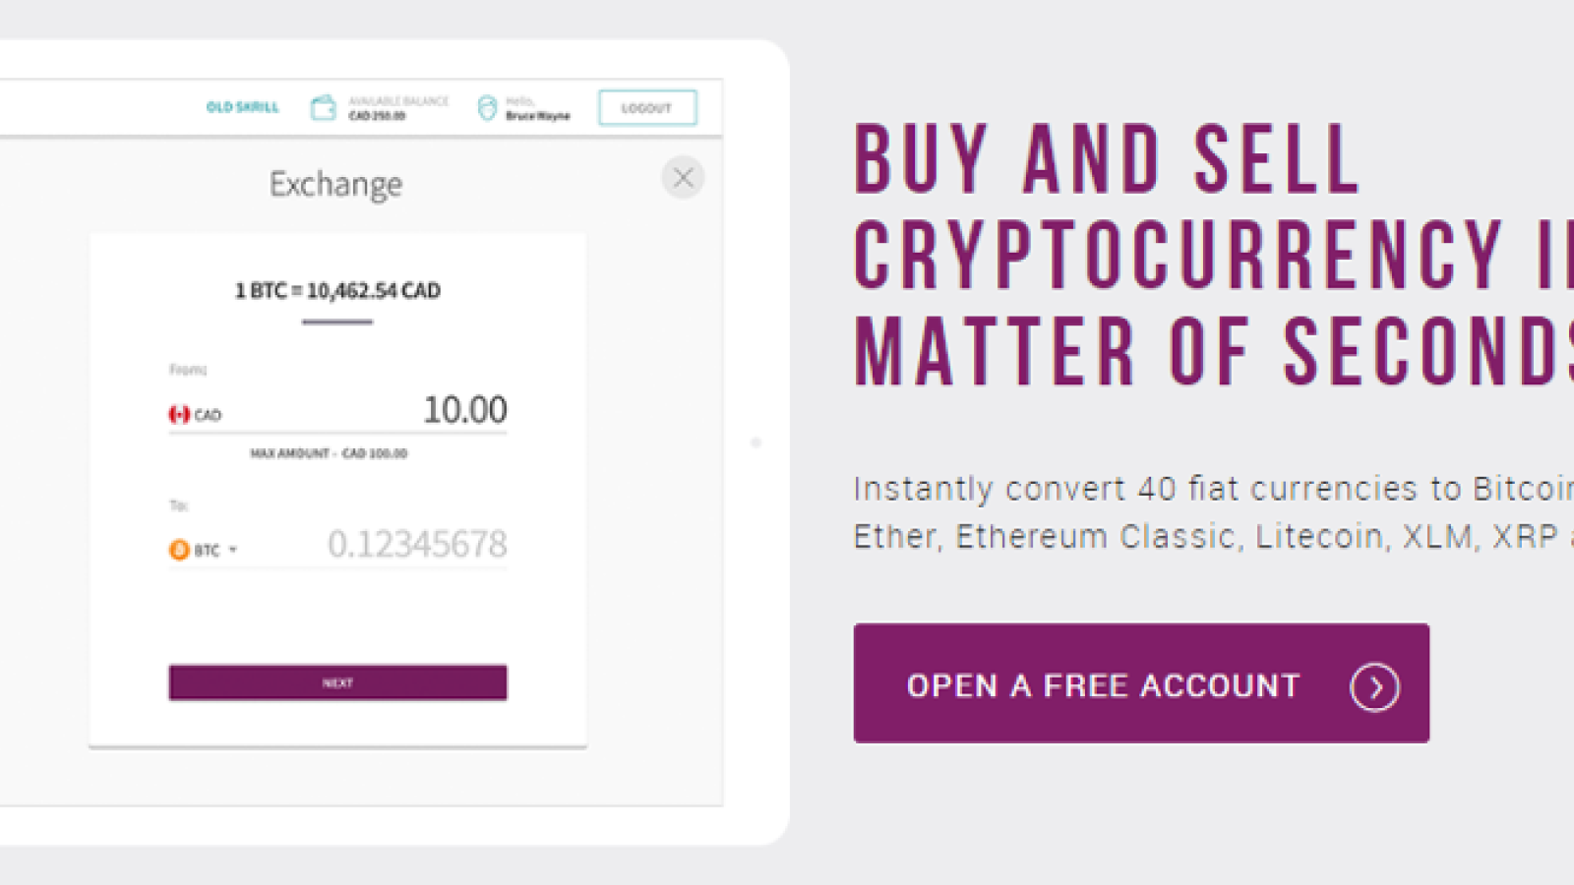
Task: Click the tablet camera dot
Action: pyautogui.click(x=756, y=442)
